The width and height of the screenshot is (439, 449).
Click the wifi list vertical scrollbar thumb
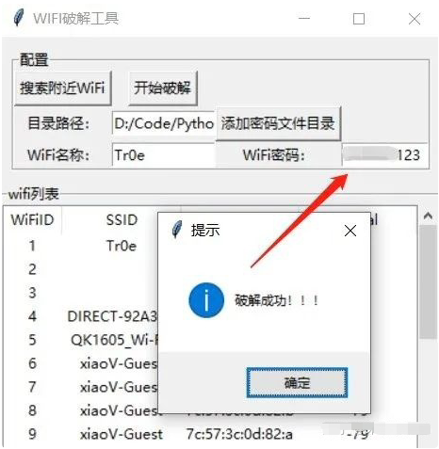click(428, 281)
